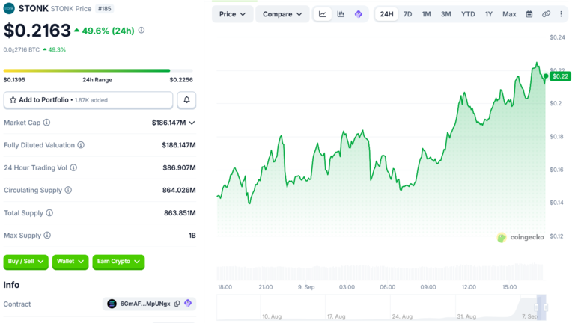The image size is (575, 323).
Task: Click the $0.2256 range high value
Action: click(x=181, y=80)
